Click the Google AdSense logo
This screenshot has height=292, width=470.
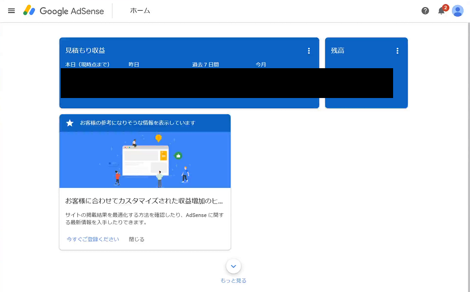coord(64,11)
